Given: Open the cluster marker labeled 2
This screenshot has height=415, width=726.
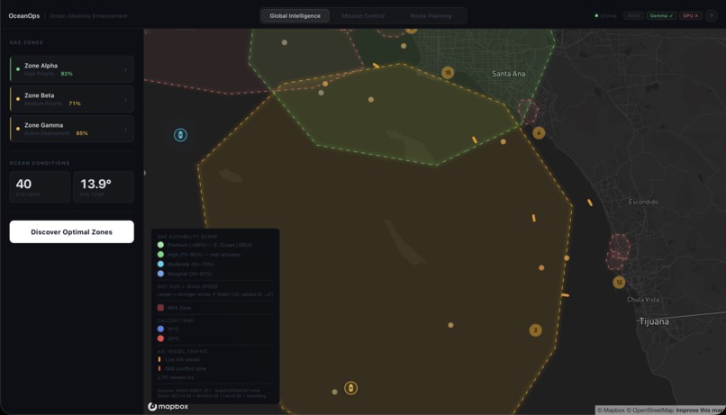Looking at the screenshot, I should (536, 330).
